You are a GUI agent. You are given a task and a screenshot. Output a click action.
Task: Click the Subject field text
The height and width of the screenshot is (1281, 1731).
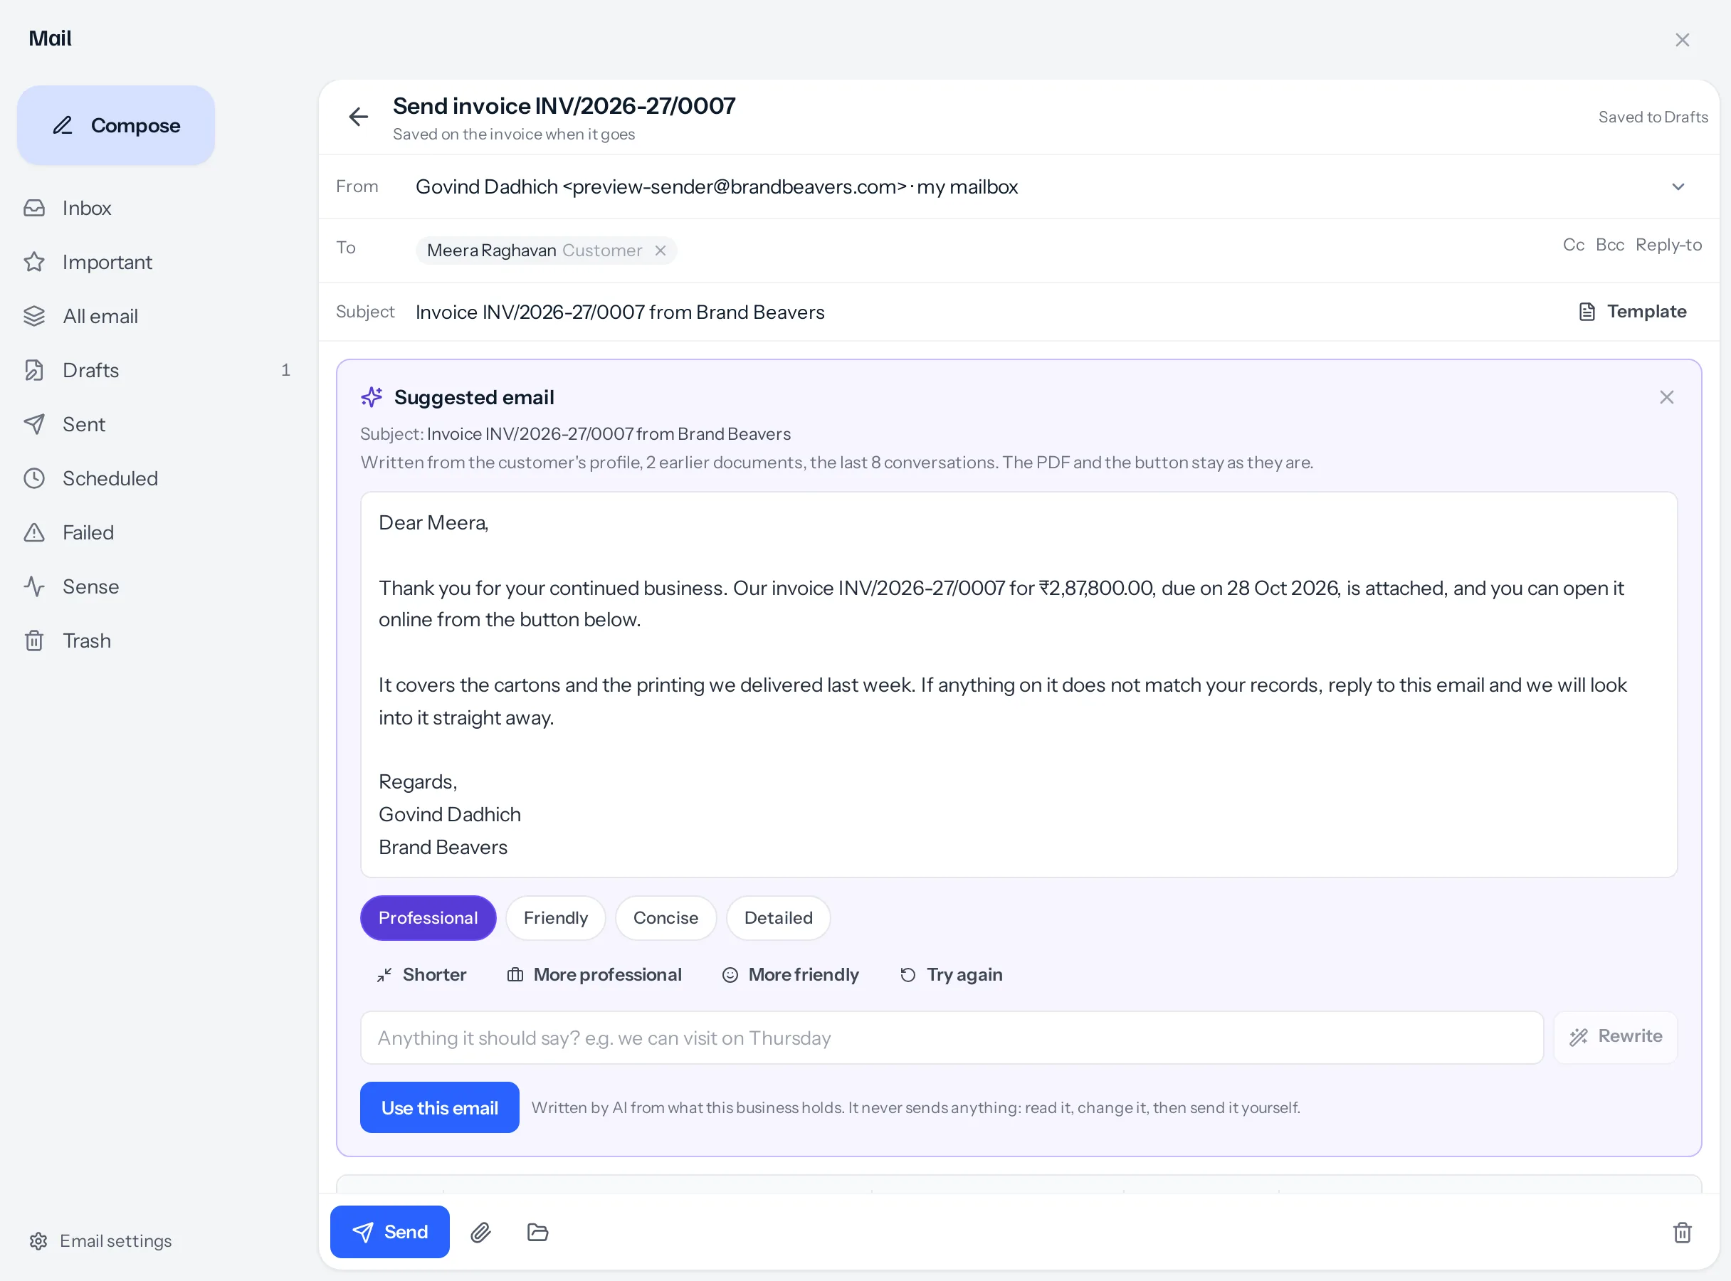(x=620, y=312)
